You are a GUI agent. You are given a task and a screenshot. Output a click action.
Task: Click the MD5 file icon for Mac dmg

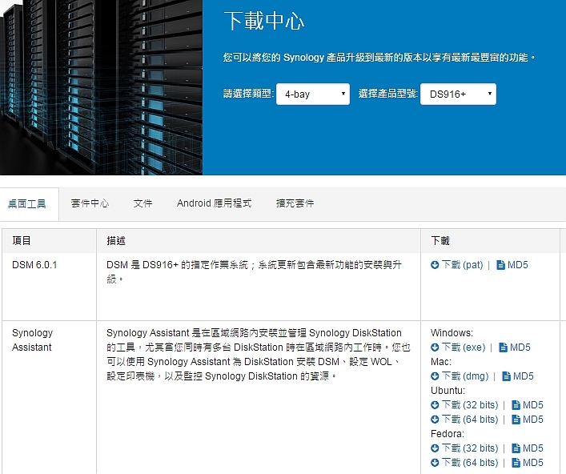[507, 376]
